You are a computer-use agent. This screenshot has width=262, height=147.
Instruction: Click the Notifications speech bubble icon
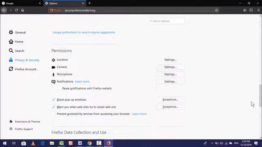pyautogui.click(x=54, y=82)
